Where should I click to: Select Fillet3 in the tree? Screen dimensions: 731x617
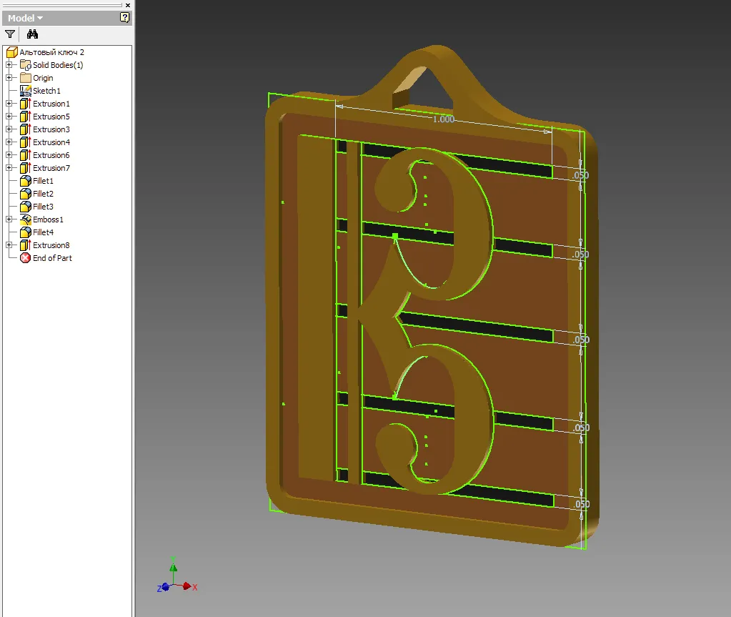click(43, 207)
